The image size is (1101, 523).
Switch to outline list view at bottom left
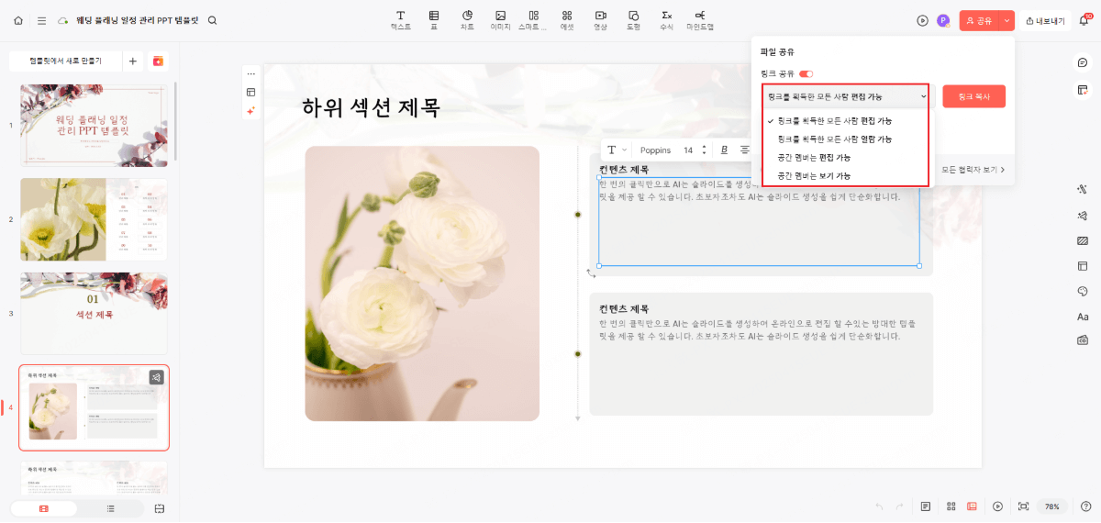click(110, 508)
